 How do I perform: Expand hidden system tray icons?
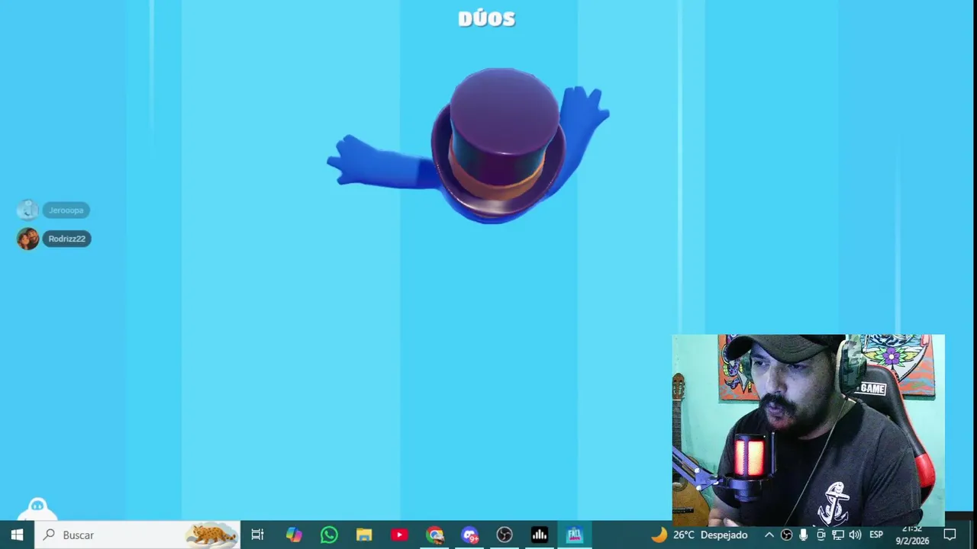(x=769, y=535)
